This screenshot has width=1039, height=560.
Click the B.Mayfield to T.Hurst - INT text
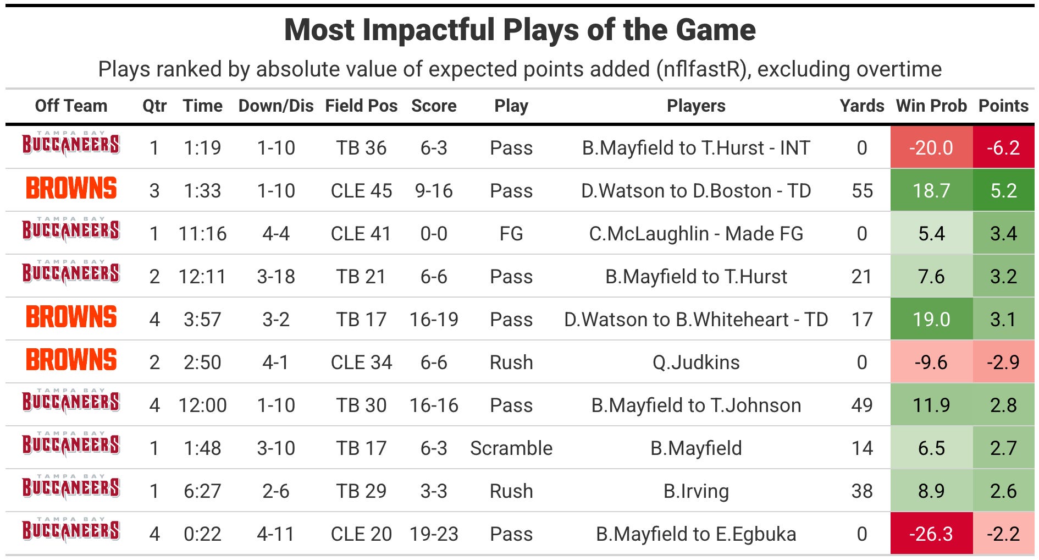tap(696, 148)
